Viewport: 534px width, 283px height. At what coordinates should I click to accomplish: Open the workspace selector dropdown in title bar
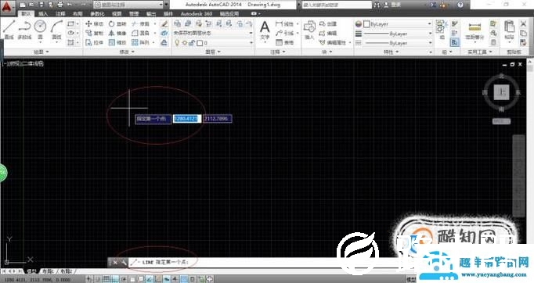(128, 5)
